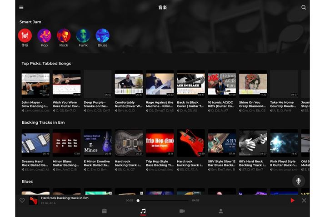Open E Minor Emotive Rock Ballad track
The width and height of the screenshot is (325, 217).
coord(98,150)
